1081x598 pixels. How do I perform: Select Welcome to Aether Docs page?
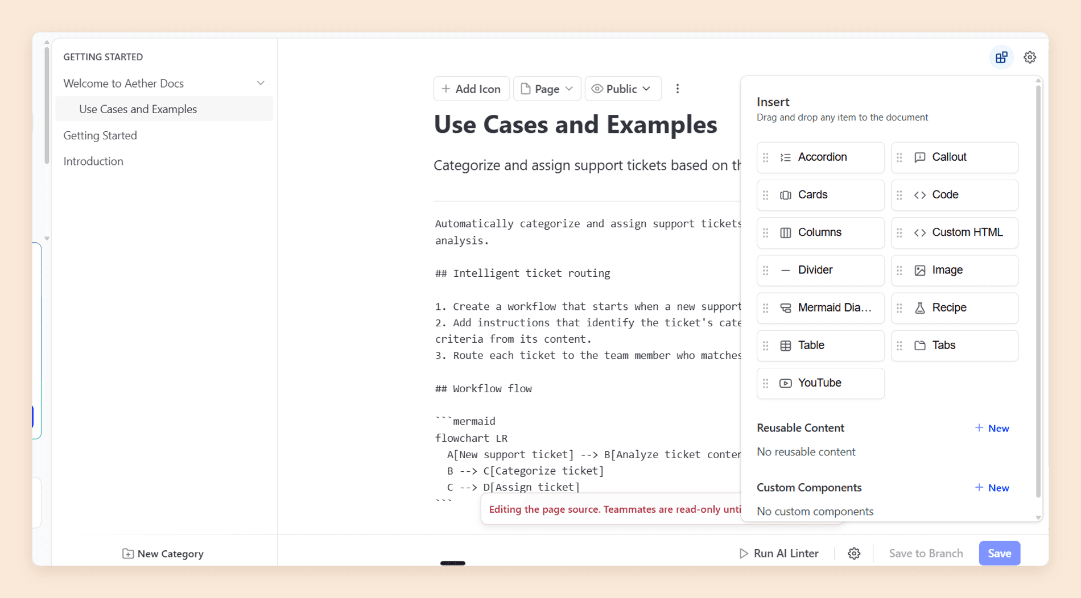(123, 83)
